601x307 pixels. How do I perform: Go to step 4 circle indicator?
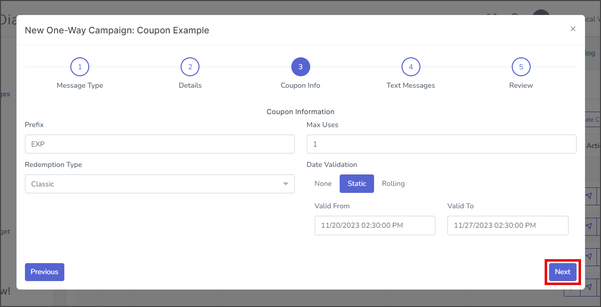tap(411, 67)
